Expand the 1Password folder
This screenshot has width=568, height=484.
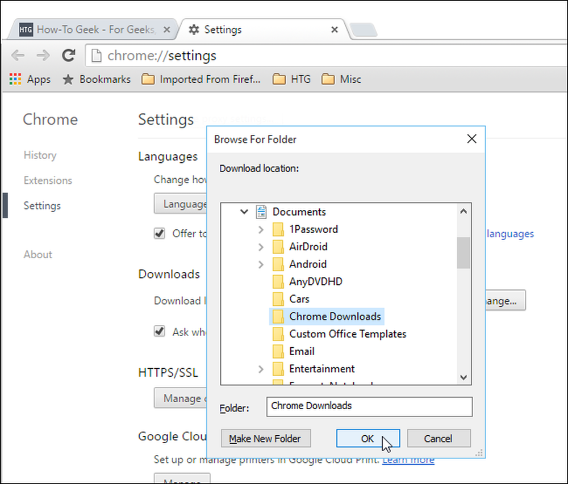tap(261, 229)
